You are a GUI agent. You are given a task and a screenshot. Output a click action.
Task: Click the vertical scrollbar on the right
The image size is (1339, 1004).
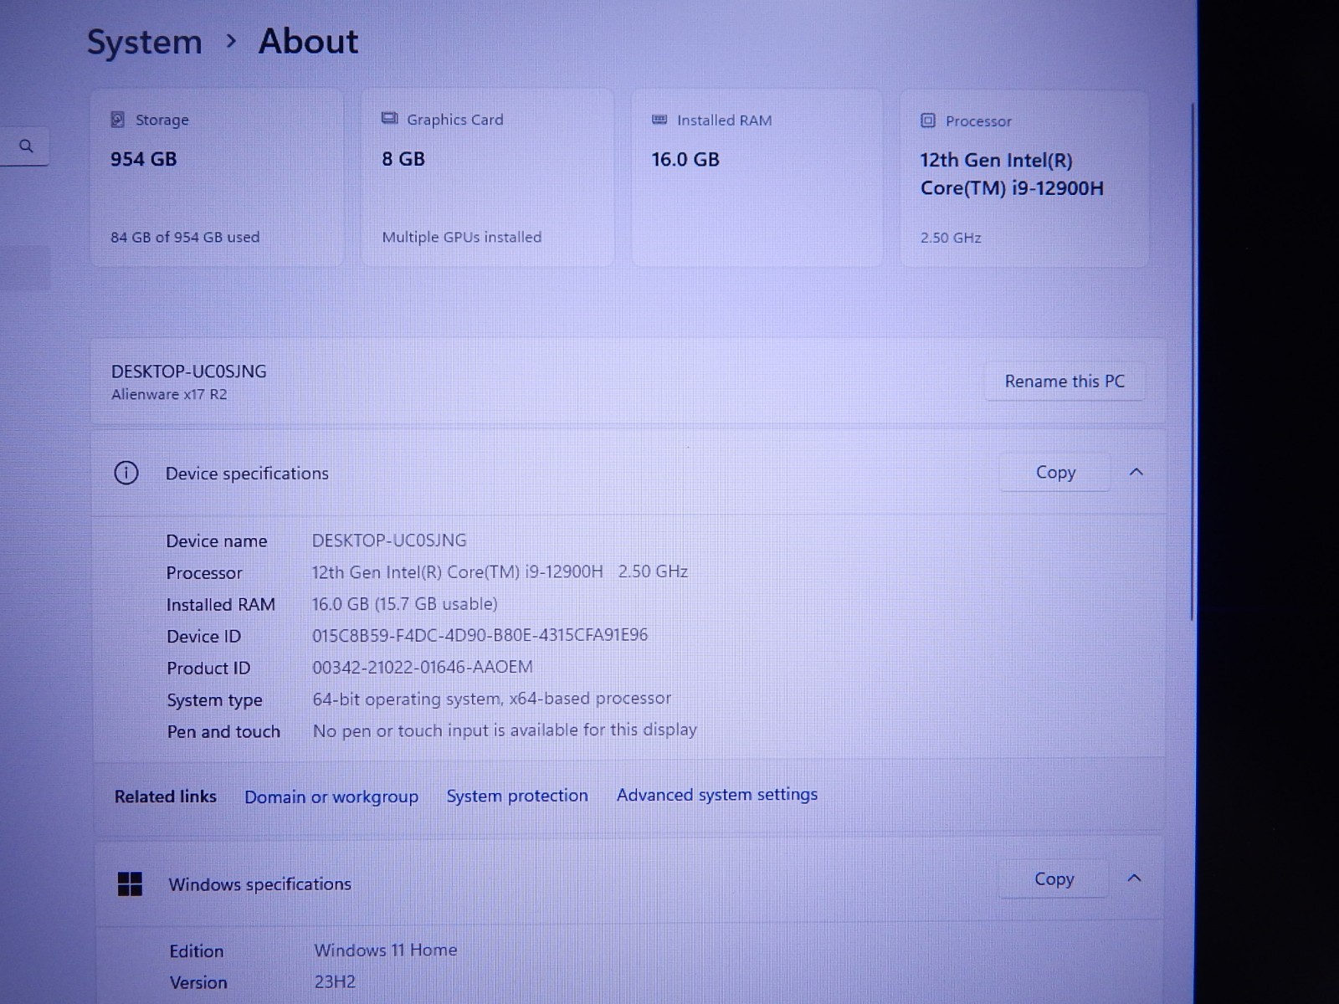click(1193, 361)
